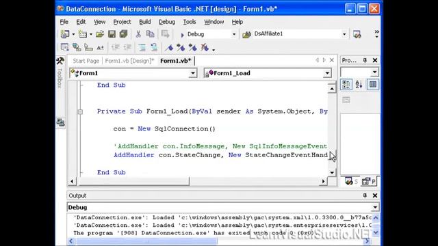438x246 pixels.
Task: Click the Display Parameter Info icon
Action: (x=77, y=47)
